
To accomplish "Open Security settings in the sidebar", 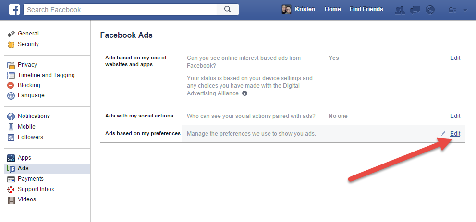I will click(28, 44).
